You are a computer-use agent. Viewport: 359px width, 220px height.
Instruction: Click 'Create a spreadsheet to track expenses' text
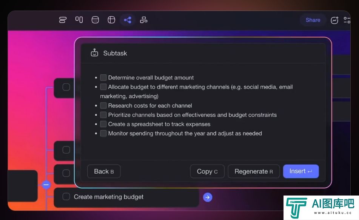click(159, 124)
